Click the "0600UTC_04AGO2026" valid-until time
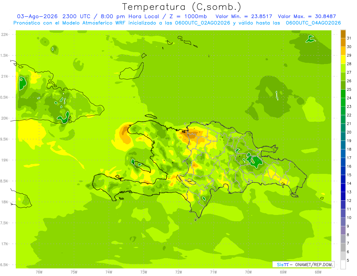 point(313,23)
